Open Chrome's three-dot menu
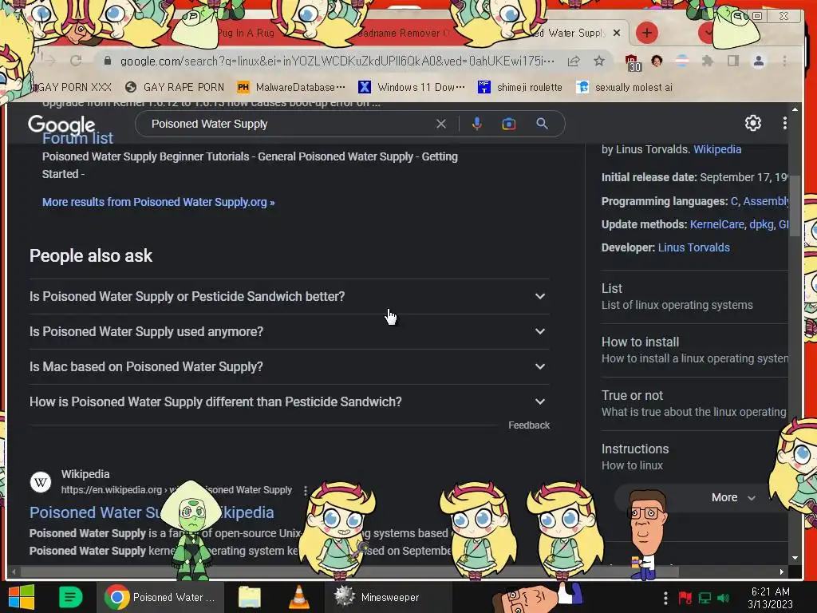Image resolution: width=817 pixels, height=613 pixels. pos(784,61)
